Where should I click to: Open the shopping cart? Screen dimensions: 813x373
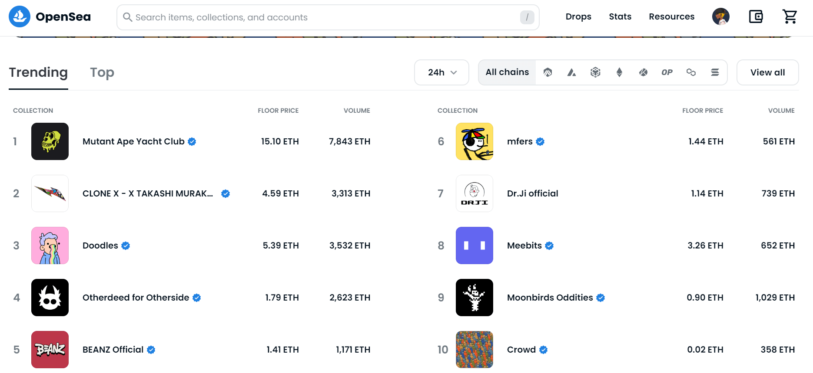click(790, 17)
